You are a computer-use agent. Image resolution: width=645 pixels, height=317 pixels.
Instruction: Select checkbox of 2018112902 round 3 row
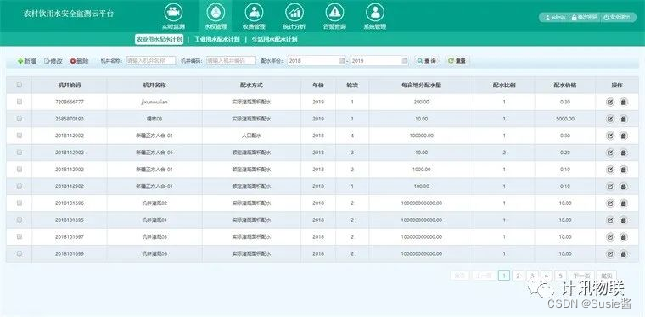click(19, 152)
